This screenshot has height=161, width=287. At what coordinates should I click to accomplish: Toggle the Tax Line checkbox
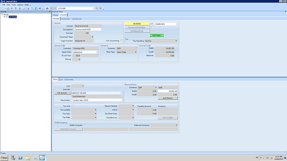73,106
